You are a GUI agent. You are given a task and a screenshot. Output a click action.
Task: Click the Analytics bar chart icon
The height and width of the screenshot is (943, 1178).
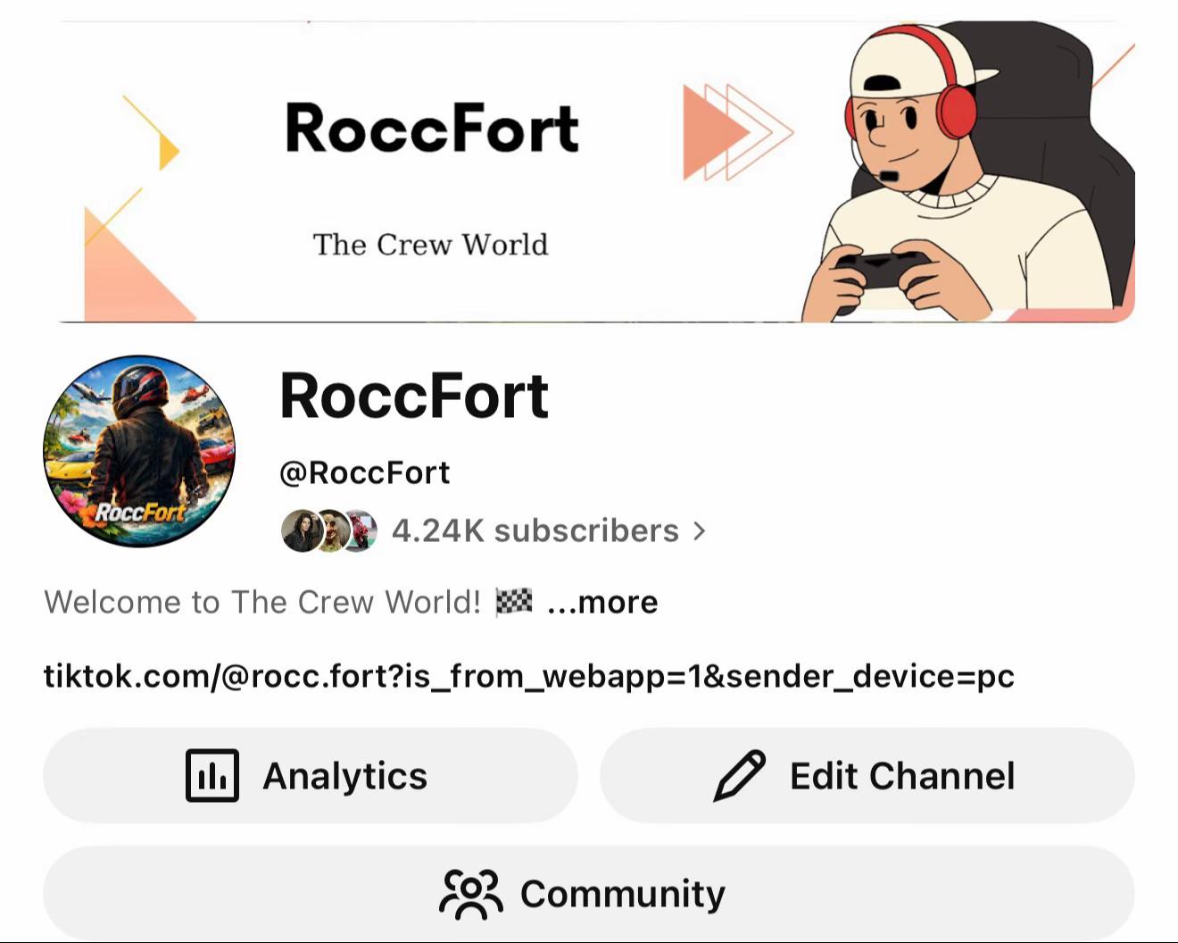pos(212,775)
